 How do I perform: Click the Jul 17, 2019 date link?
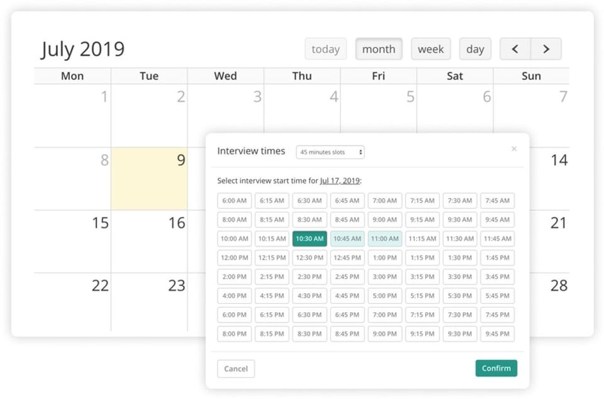(x=340, y=181)
